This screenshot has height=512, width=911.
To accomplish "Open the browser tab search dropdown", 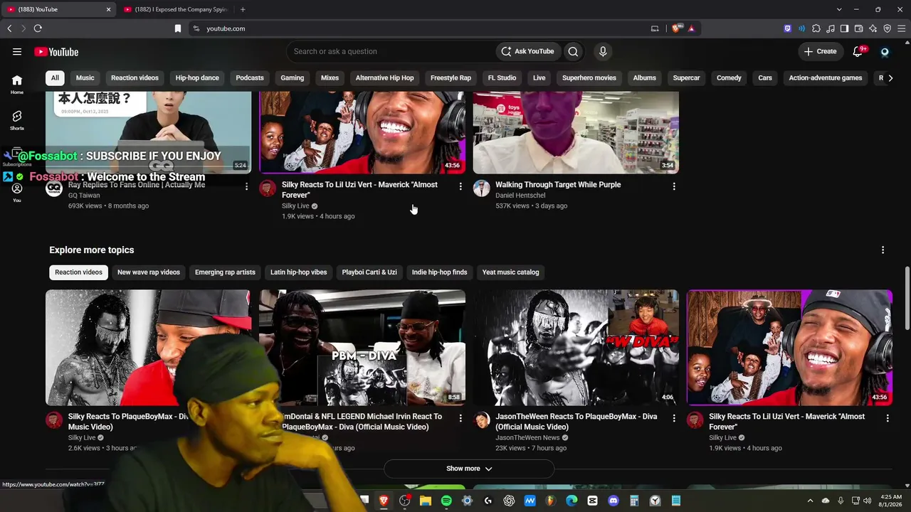I will [x=839, y=9].
